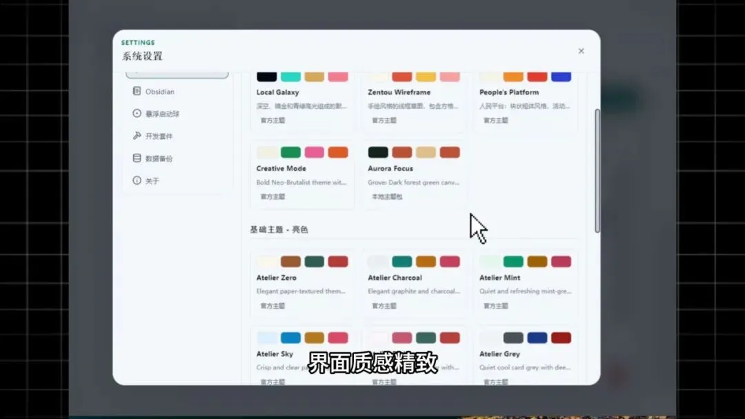Choose the green swatch in Creative Mode
This screenshot has height=419, width=745.
pyautogui.click(x=290, y=152)
